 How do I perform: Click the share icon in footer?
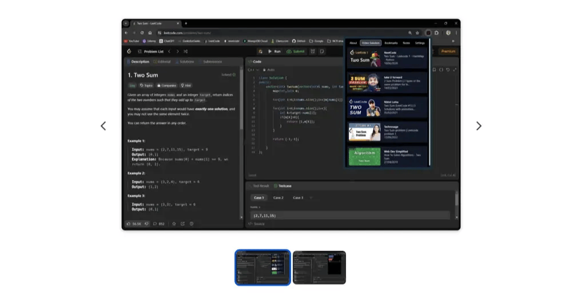coord(182,224)
